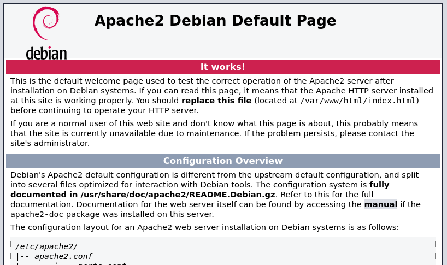Click the "site's administrator." text
The image size is (447, 265).
pos(50,143)
